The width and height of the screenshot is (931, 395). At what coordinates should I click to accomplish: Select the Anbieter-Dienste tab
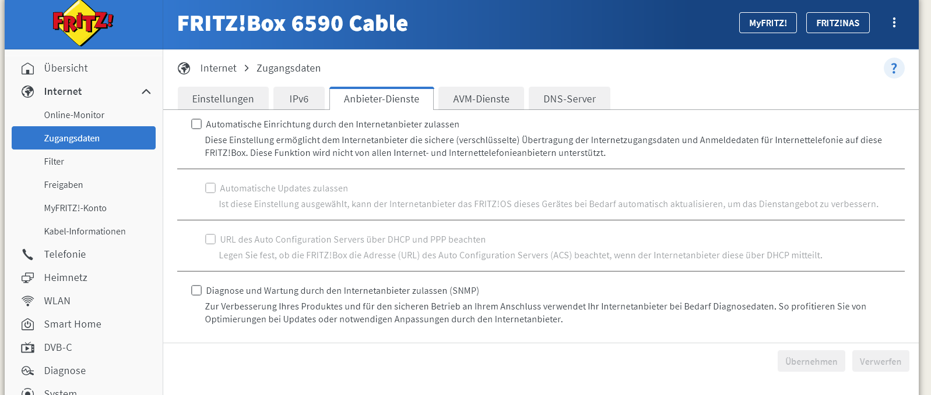(x=381, y=99)
